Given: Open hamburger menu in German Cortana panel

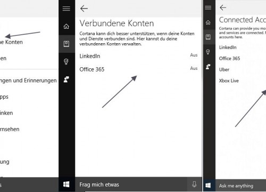Looking at the screenshot, I should click(66, 9).
